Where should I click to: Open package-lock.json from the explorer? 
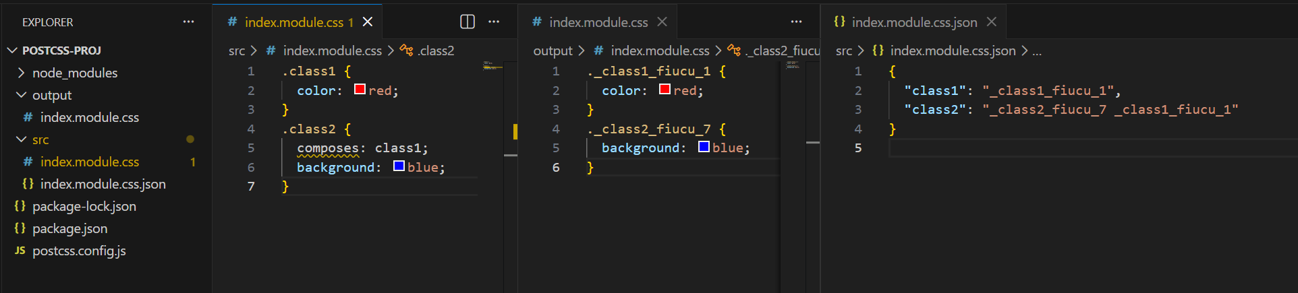click(84, 206)
